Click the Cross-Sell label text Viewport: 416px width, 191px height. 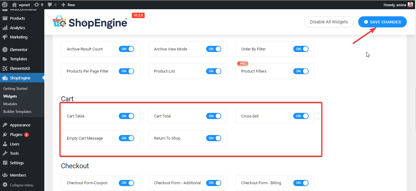tap(250, 116)
